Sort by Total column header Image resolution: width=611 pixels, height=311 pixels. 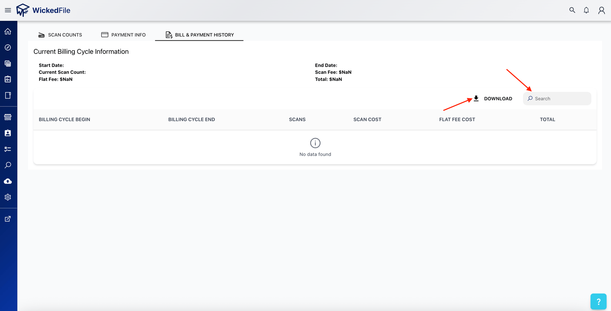[x=548, y=119]
